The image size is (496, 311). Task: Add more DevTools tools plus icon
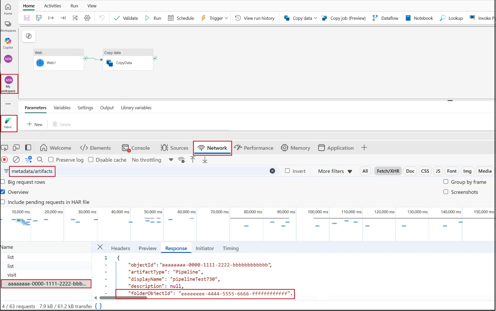(x=364, y=148)
